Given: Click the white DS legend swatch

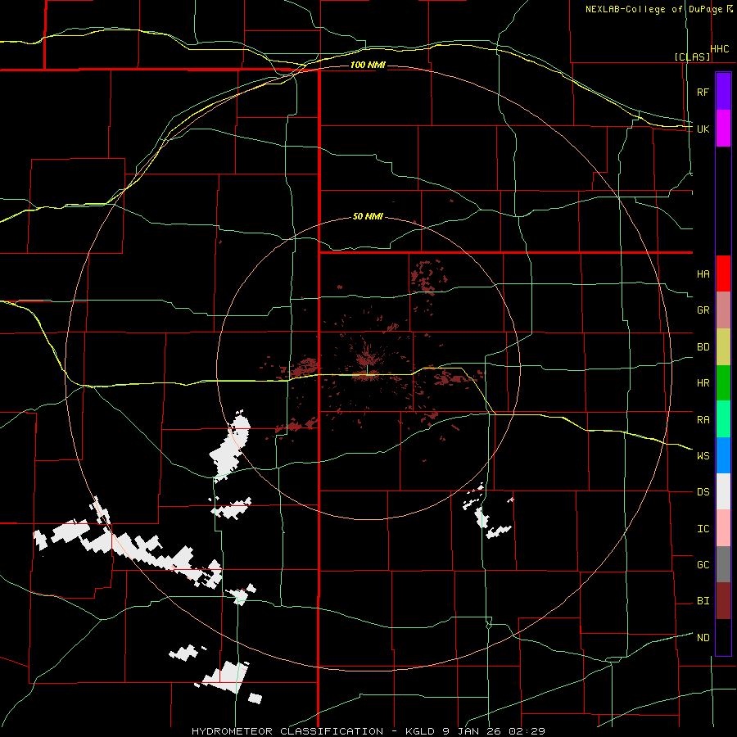Looking at the screenshot, I should tap(723, 491).
